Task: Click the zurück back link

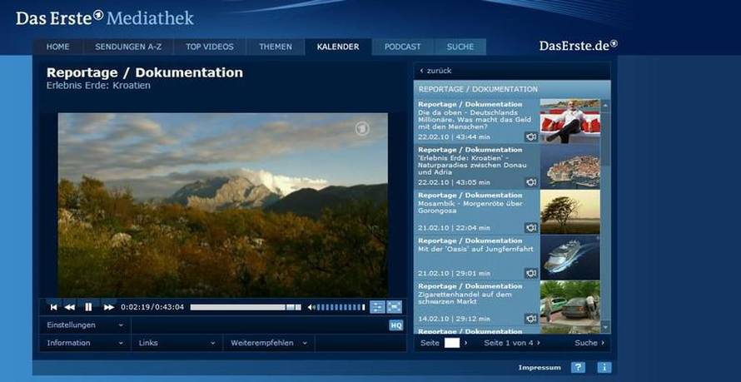Action: point(435,71)
